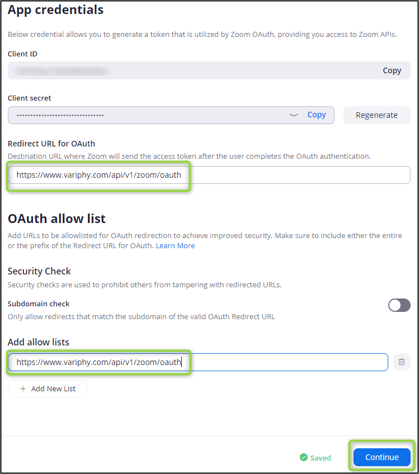The image size is (419, 474).
Task: Click the App credentials heading
Action: click(x=56, y=10)
